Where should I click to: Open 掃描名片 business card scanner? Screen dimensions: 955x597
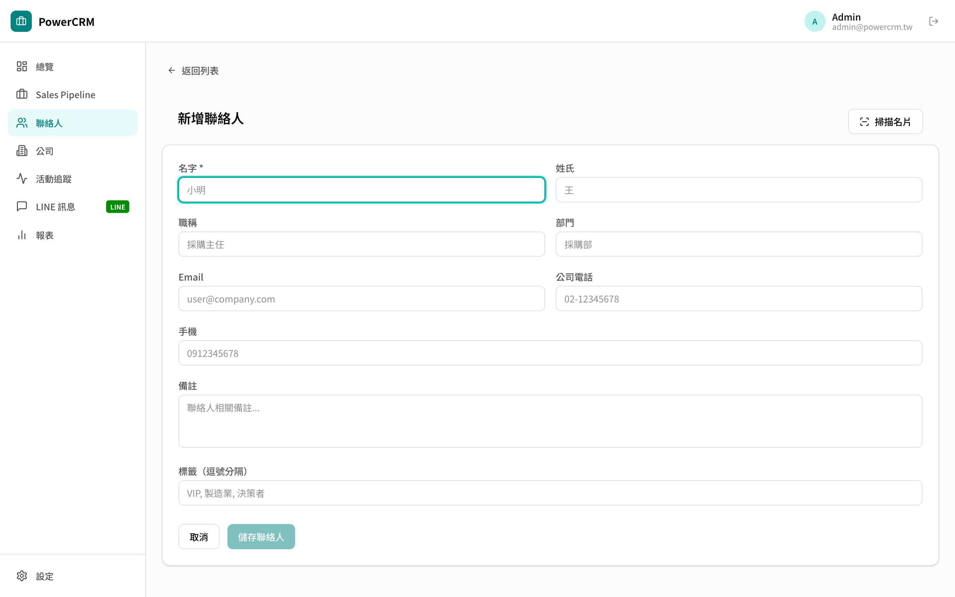pyautogui.click(x=886, y=121)
